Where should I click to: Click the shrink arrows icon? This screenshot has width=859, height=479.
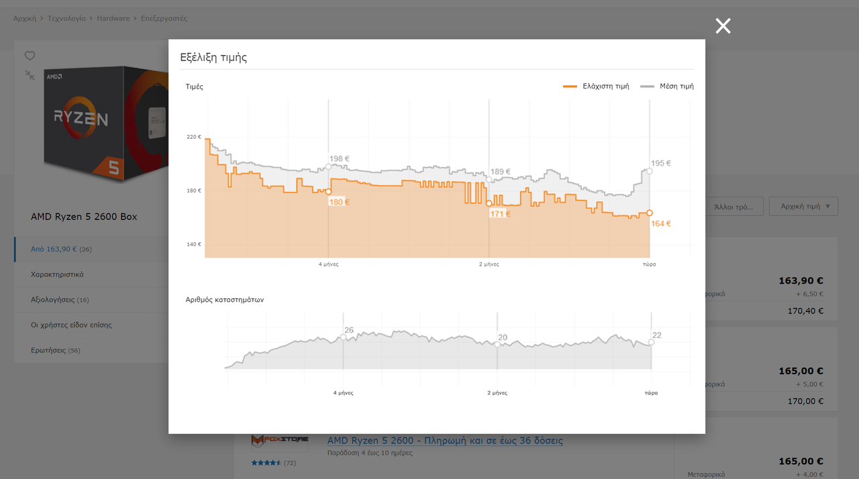click(x=30, y=75)
